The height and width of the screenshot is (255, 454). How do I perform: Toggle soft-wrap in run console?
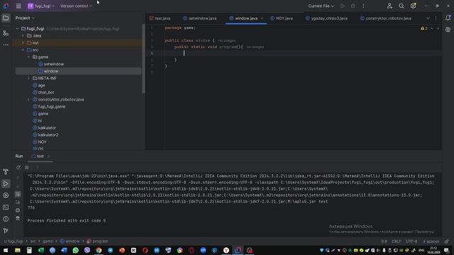tap(18, 194)
